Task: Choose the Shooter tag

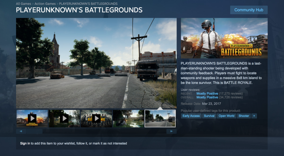Action: pos(244,116)
